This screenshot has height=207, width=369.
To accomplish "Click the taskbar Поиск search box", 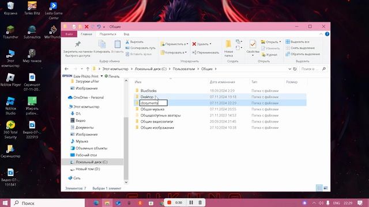I will pyautogui.click(x=48, y=203).
